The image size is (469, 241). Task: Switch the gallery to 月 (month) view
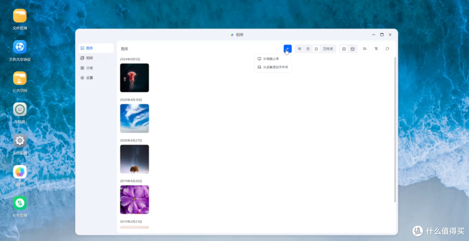click(x=308, y=49)
